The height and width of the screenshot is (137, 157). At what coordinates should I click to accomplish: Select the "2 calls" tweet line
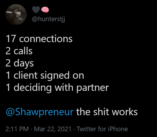pos(19,51)
